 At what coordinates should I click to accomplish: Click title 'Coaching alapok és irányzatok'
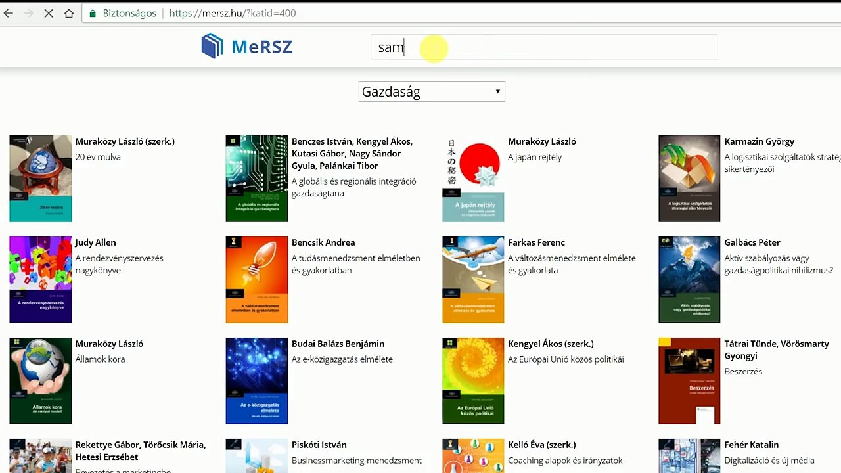[565, 461]
